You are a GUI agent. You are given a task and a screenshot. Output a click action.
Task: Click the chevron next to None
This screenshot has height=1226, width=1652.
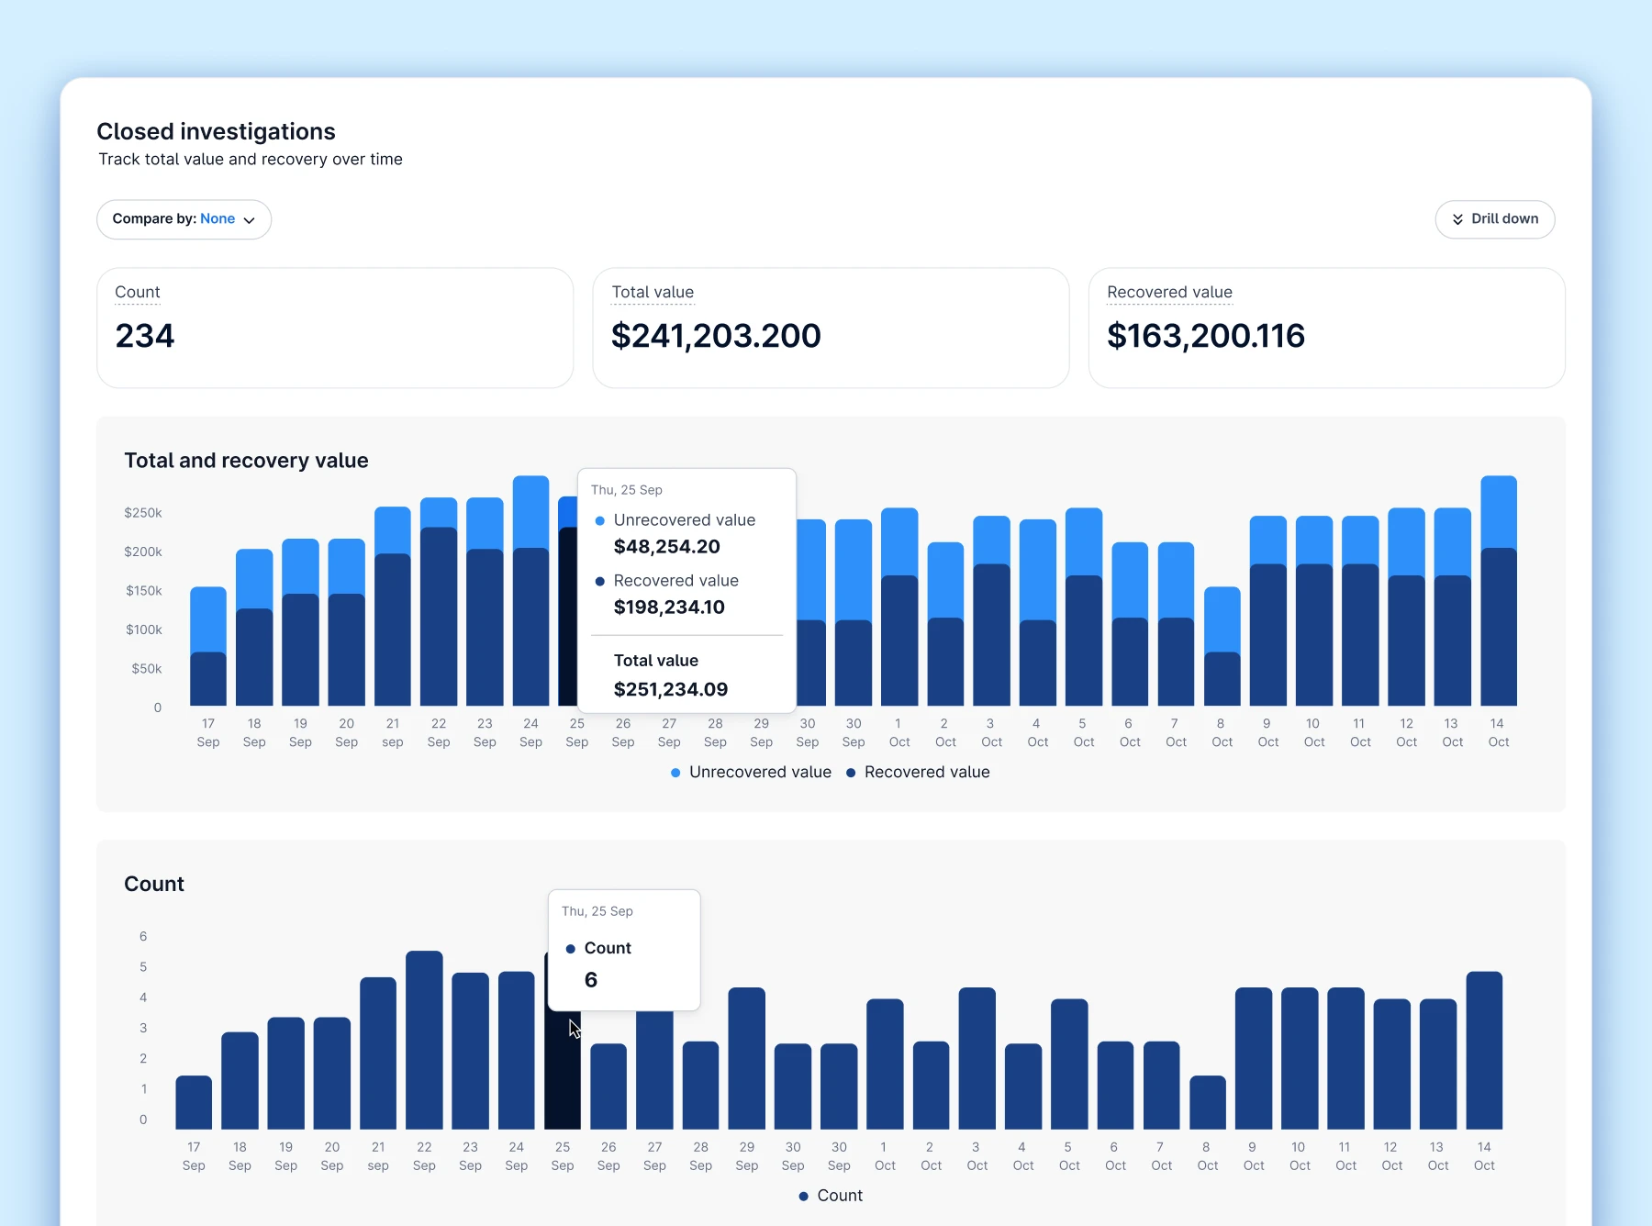[249, 220]
